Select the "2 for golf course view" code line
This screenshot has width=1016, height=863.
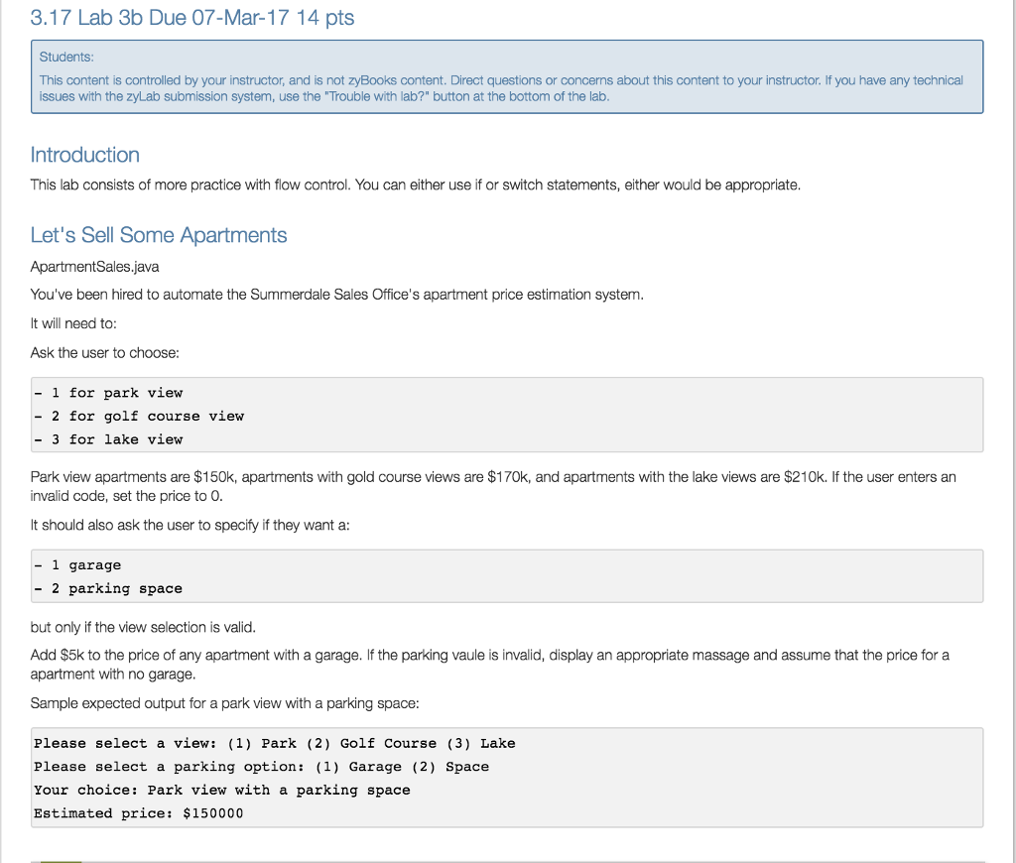tap(139, 416)
